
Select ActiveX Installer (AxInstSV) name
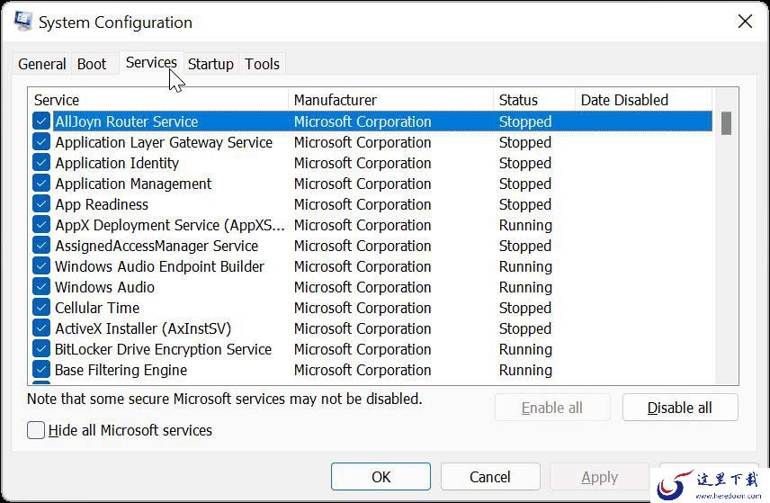(x=143, y=328)
